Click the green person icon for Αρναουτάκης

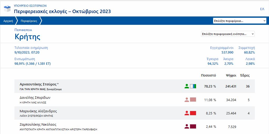coord(187,86)
